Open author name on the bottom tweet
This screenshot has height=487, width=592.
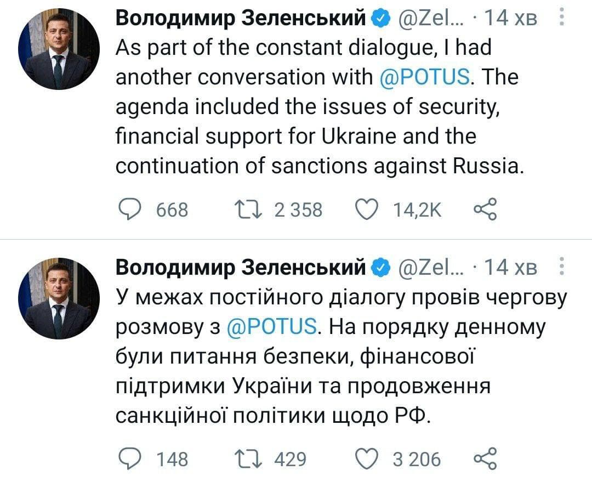[241, 268]
